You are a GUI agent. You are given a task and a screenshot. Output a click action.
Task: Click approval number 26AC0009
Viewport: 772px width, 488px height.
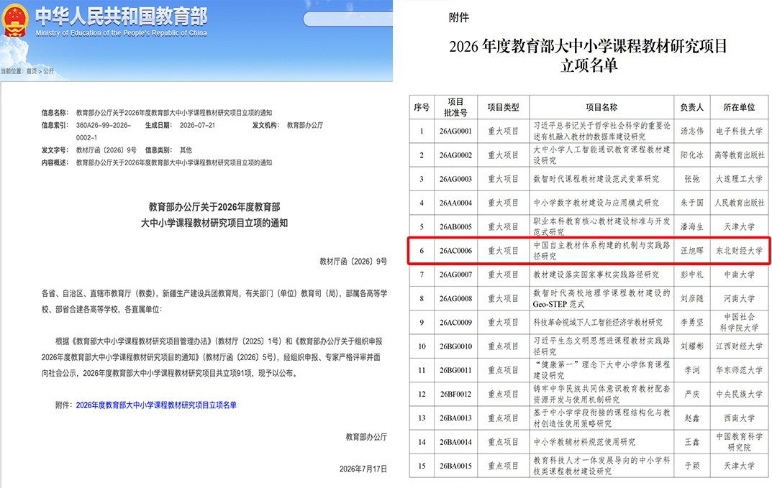click(455, 323)
